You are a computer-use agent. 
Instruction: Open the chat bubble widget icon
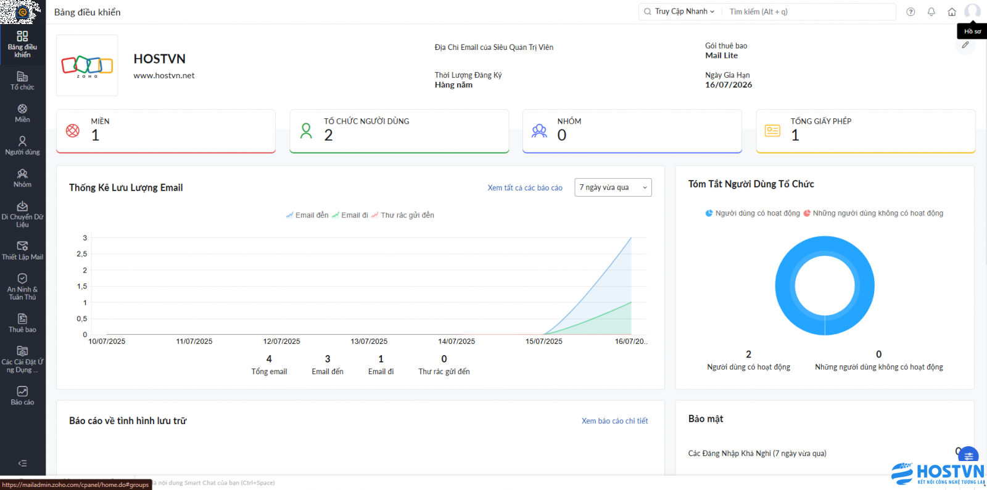[968, 456]
